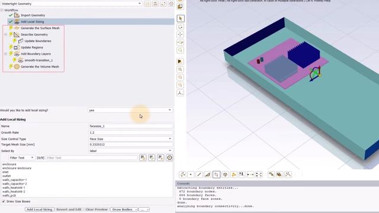Screen dimensions: 379x213
Task: Click the deselect-all list icon with X
Action: (160, 158)
